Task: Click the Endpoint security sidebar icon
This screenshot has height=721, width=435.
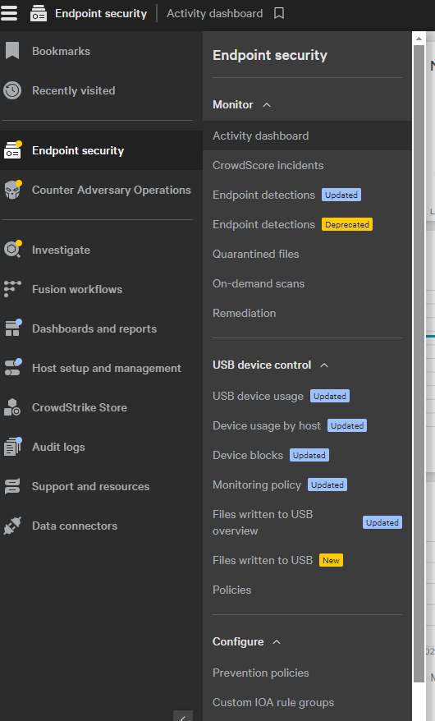Action: (12, 150)
